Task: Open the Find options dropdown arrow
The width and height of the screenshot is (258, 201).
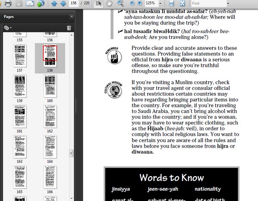Action: (x=228, y=3)
